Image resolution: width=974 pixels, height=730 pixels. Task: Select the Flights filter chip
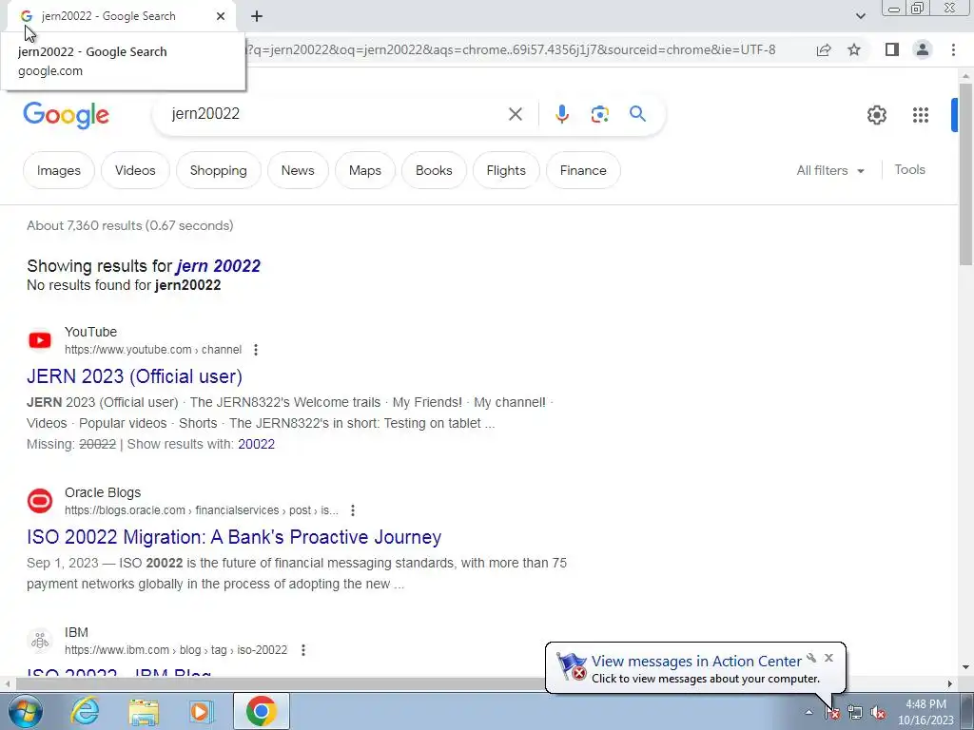pyautogui.click(x=506, y=170)
